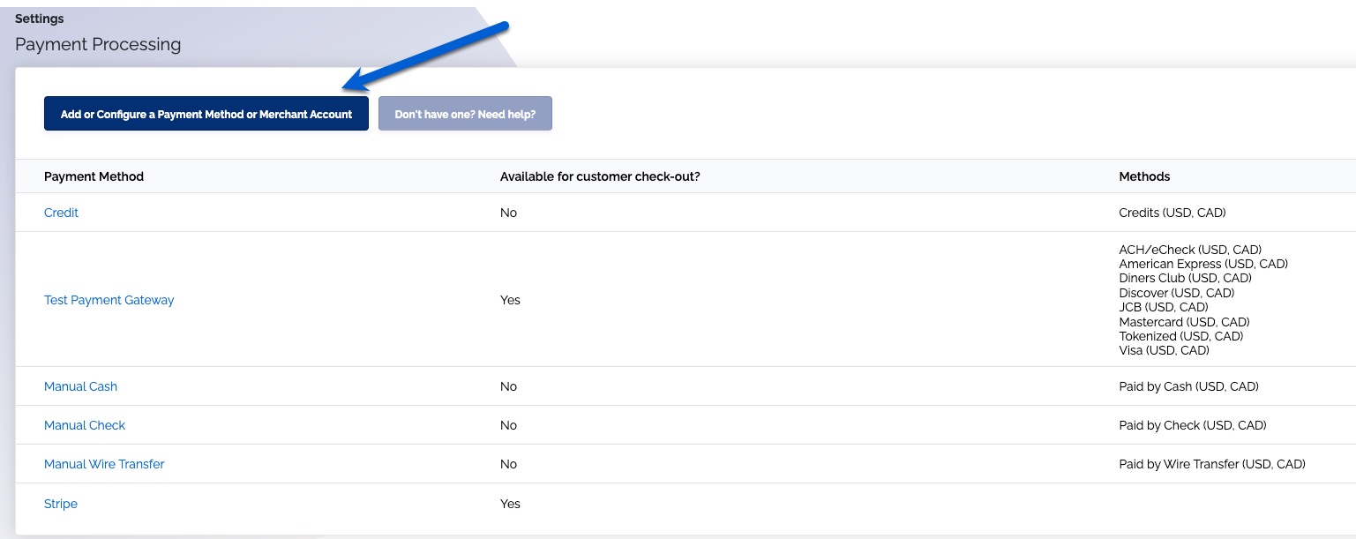Viewport: 1356px width, 539px height.
Task: Select the "No" value in Manual Wire Transfer row
Action: point(508,464)
